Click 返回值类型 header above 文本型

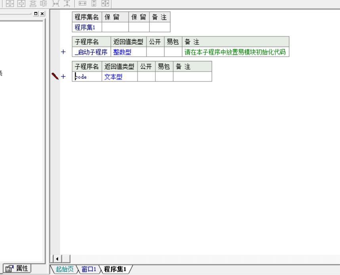pyautogui.click(x=120, y=66)
